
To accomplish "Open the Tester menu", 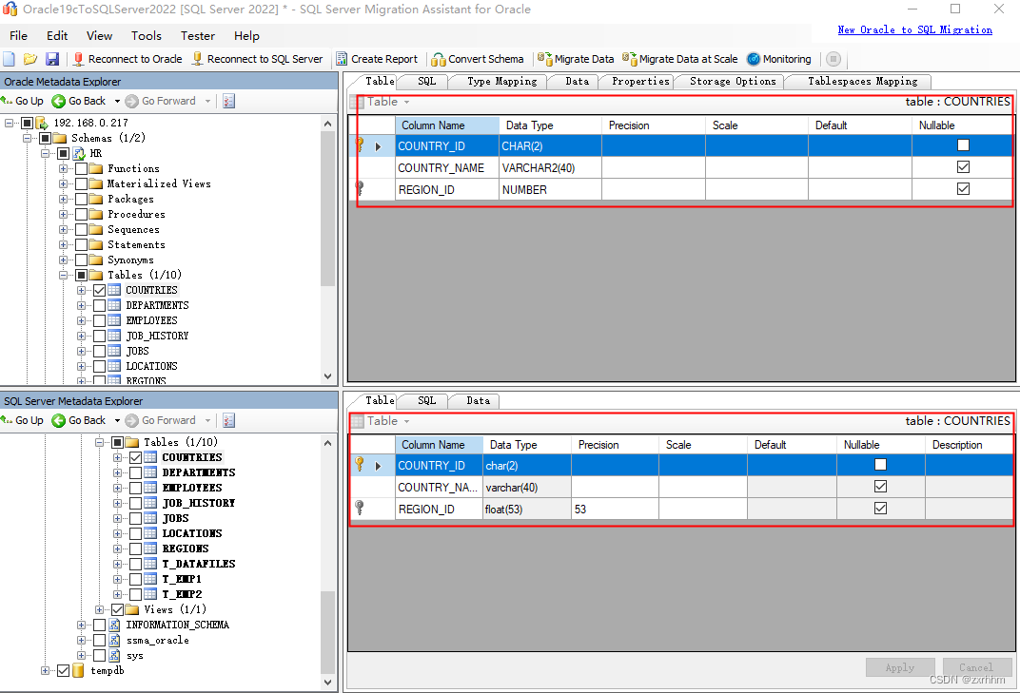I will 198,36.
